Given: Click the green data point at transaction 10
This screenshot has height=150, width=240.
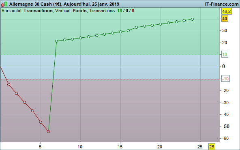Looking at the screenshot, I should tap(81, 38).
